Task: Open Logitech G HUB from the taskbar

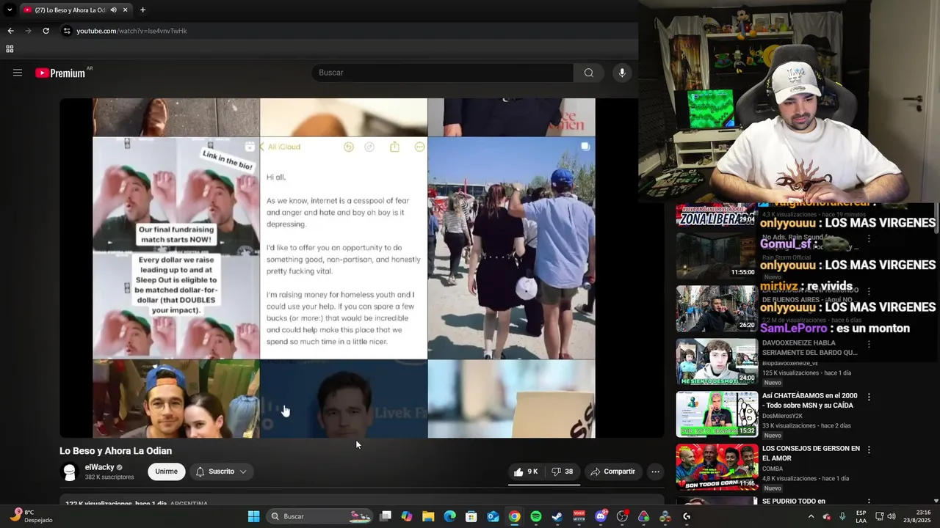Action: click(687, 516)
